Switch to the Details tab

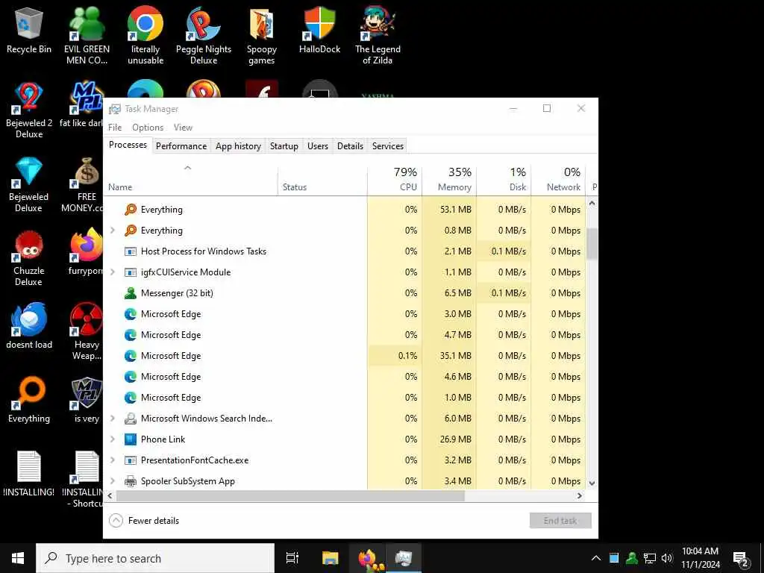(351, 145)
